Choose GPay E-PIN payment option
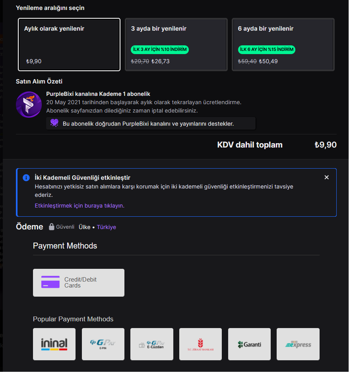The width and height of the screenshot is (349, 373). pos(103,344)
